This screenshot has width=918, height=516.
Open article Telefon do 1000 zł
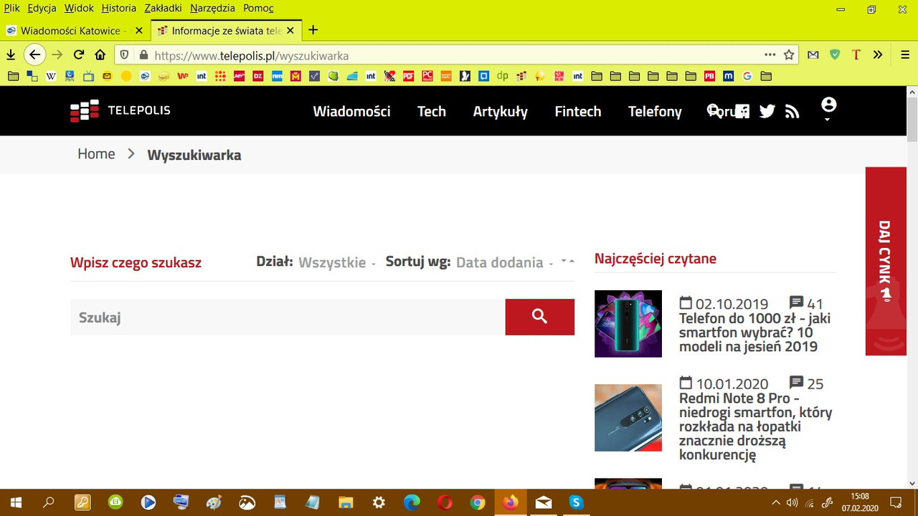coord(754,333)
